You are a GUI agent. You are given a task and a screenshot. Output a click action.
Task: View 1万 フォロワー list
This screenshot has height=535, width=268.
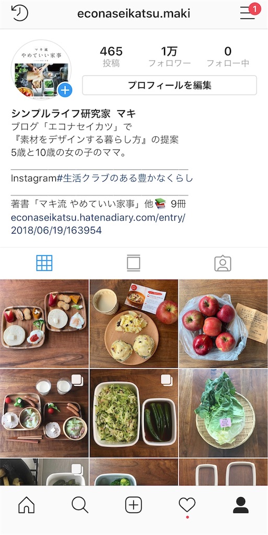[169, 57]
